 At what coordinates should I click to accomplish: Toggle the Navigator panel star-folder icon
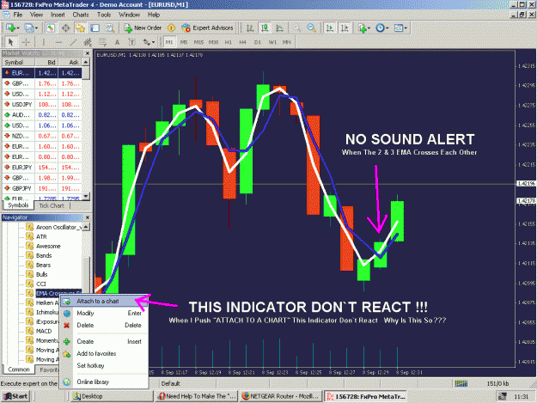point(80,28)
